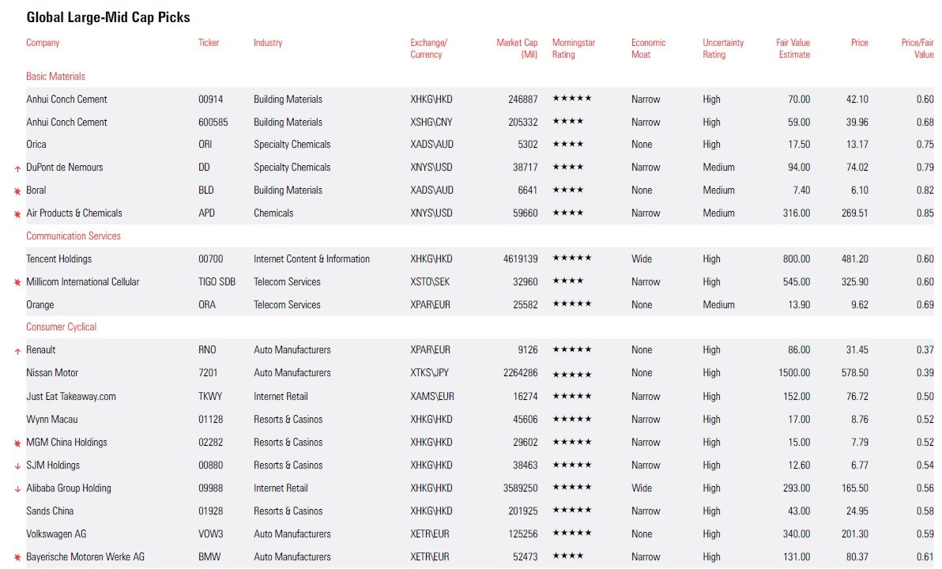Image resolution: width=942 pixels, height=569 pixels.
Task: Click the Market Cap (Mil) column header
Action: pos(517,48)
